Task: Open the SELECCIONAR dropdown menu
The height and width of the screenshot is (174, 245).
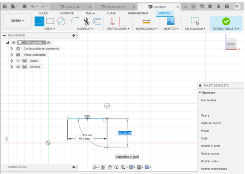Action: coord(195,29)
